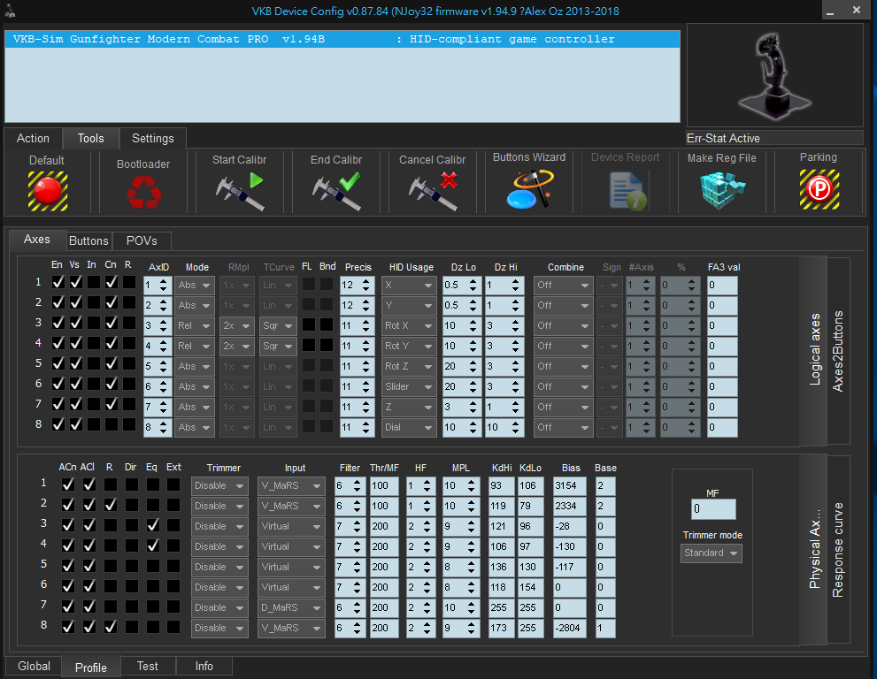Open the Buttons Wizard icon
This screenshot has width=877, height=679.
point(529,189)
